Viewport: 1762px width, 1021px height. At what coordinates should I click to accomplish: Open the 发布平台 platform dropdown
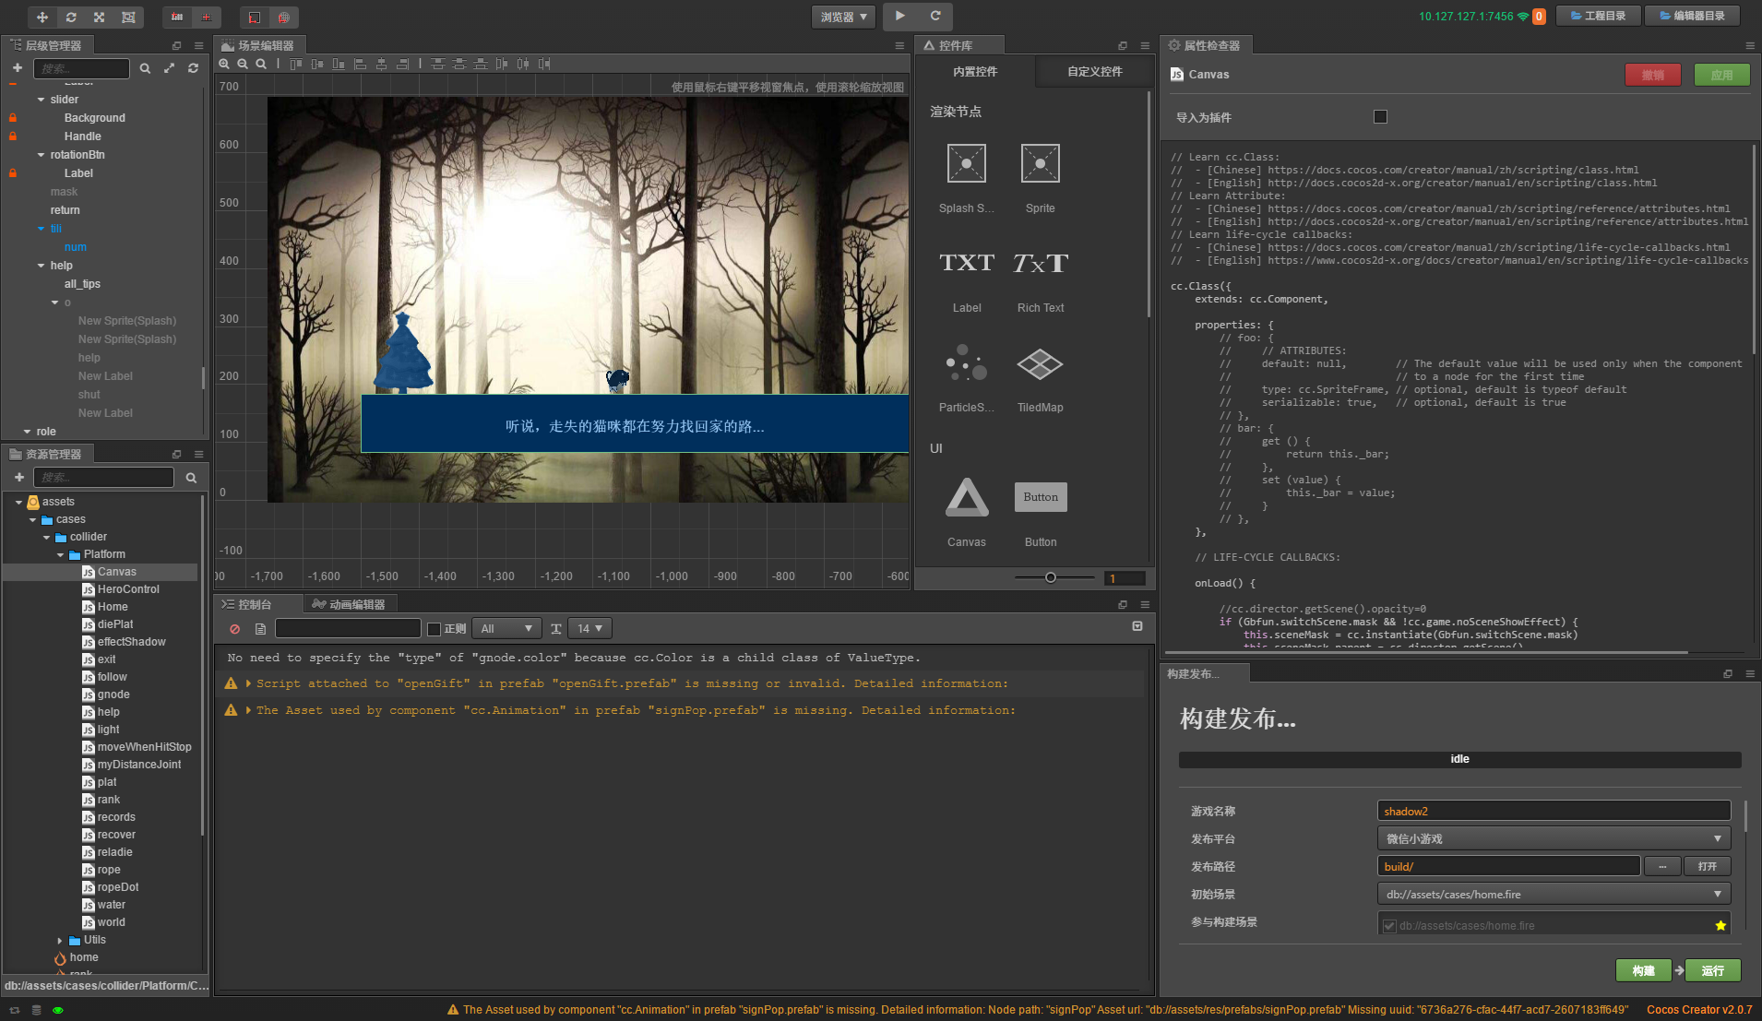point(1554,839)
